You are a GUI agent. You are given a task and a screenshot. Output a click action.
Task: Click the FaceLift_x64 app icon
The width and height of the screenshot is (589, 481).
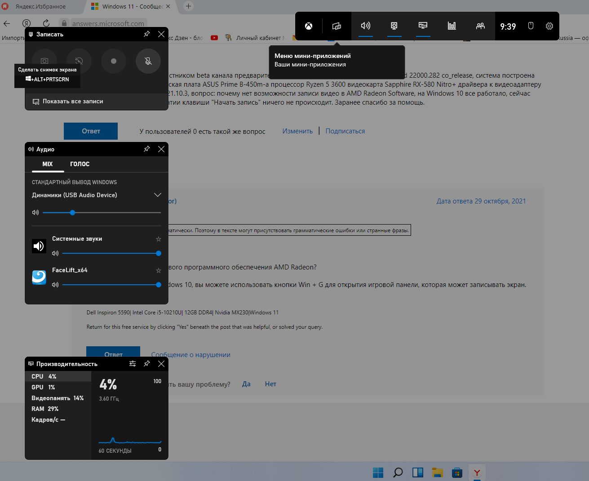pyautogui.click(x=39, y=277)
